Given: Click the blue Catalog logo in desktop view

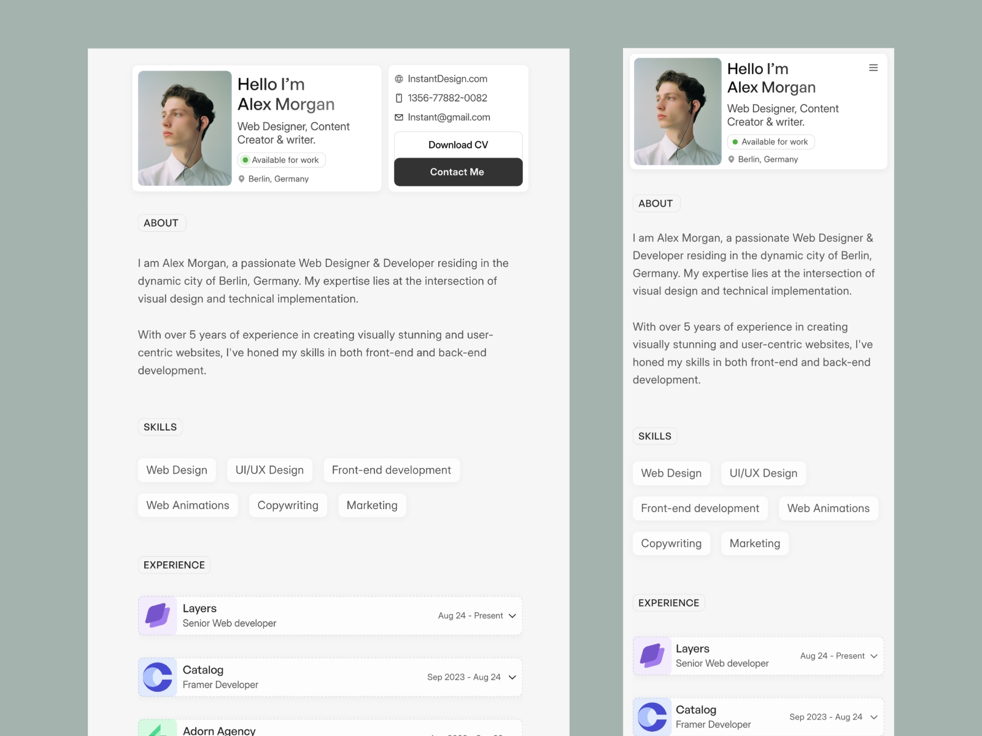Looking at the screenshot, I should 158,677.
